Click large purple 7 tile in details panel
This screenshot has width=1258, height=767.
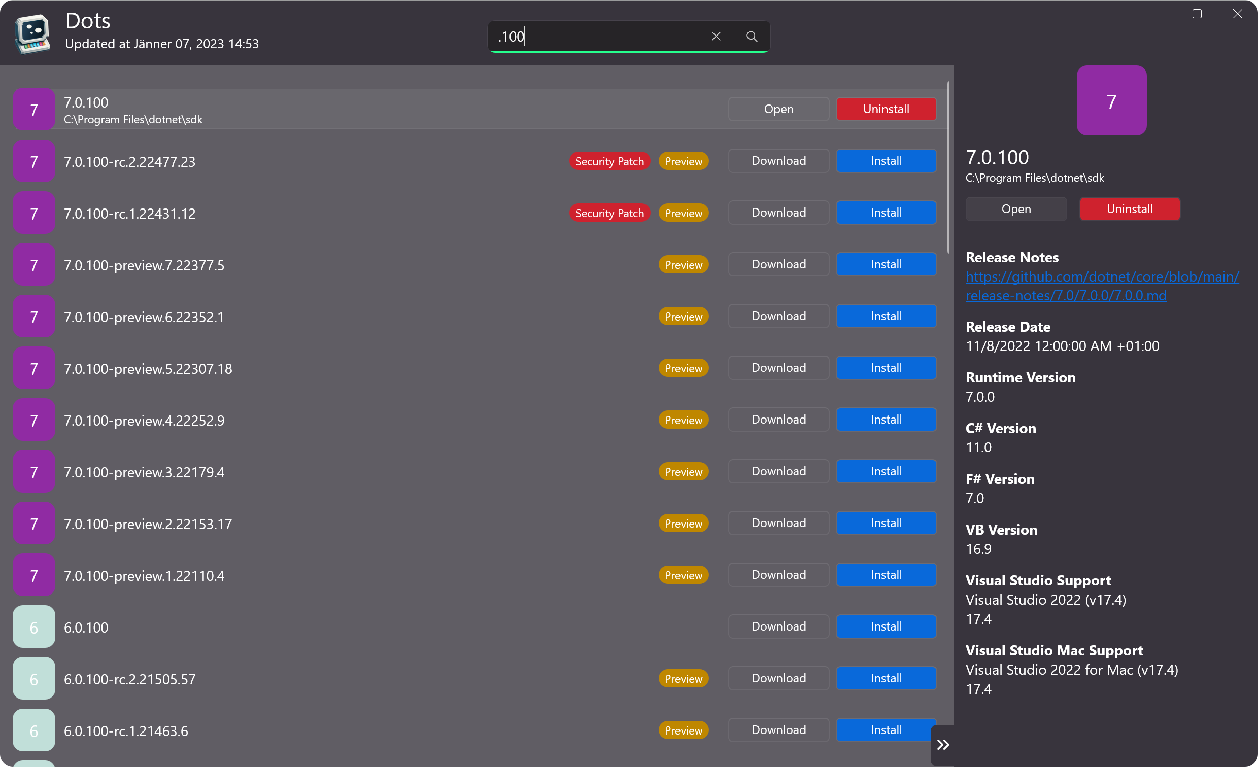coord(1111,100)
